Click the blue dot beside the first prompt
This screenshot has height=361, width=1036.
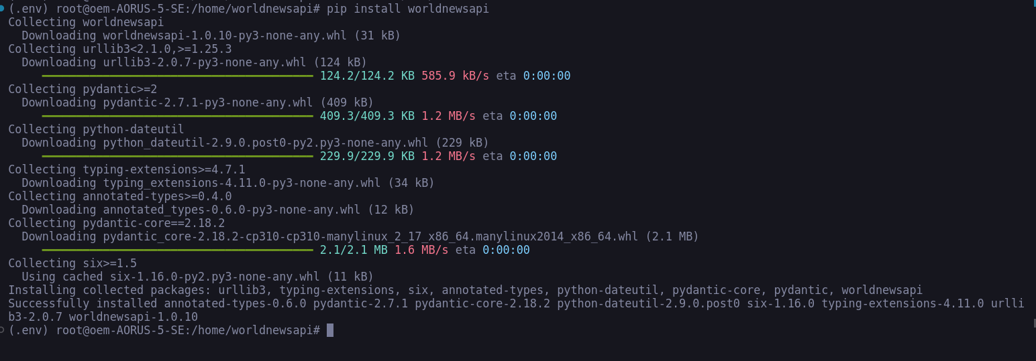(x=2, y=8)
